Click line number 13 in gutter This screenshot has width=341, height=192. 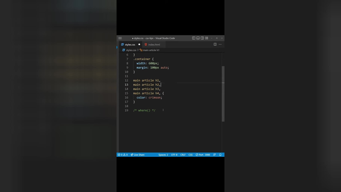pos(126,85)
